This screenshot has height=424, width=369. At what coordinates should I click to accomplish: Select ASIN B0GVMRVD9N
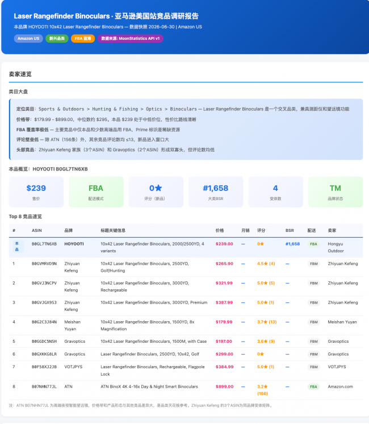(x=44, y=264)
